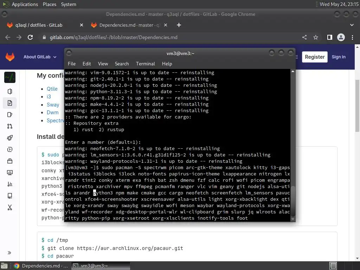The height and width of the screenshot is (270, 360).
Task: Open Monitor icon in GitLab sidebar
Action: click(9, 173)
